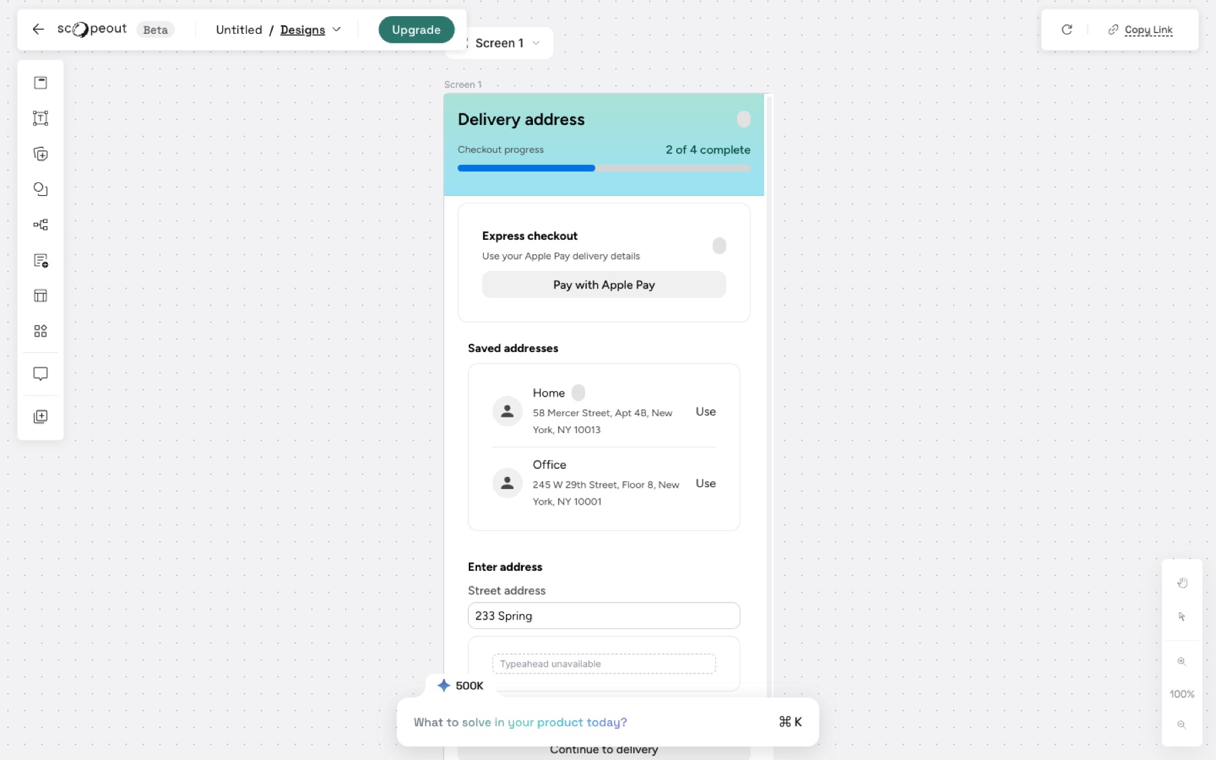Open the components grid icon
Image resolution: width=1216 pixels, height=760 pixels.
coord(41,331)
